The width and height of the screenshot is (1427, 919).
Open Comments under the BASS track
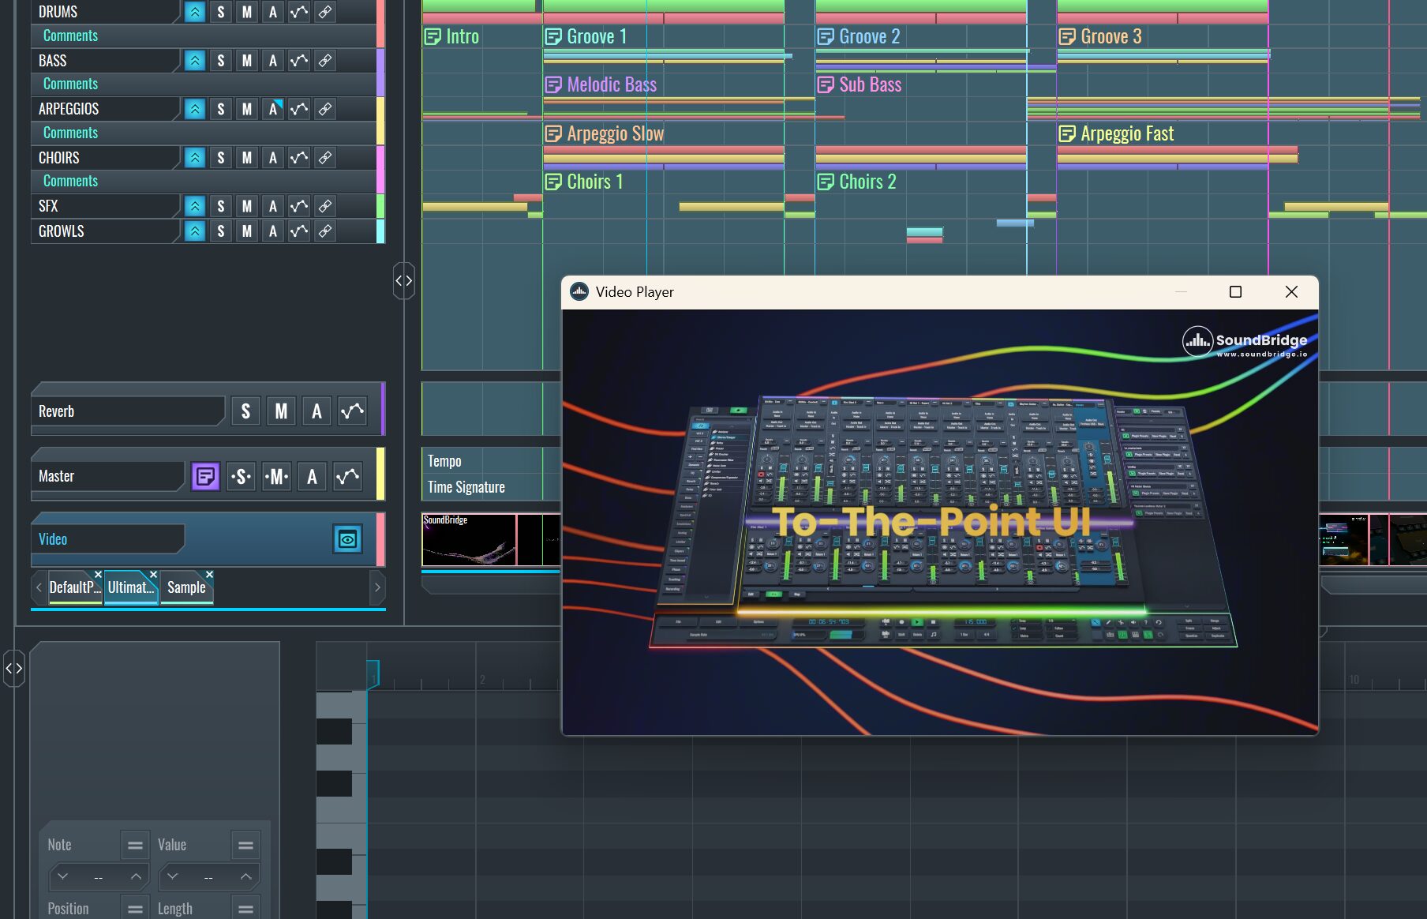pos(69,83)
